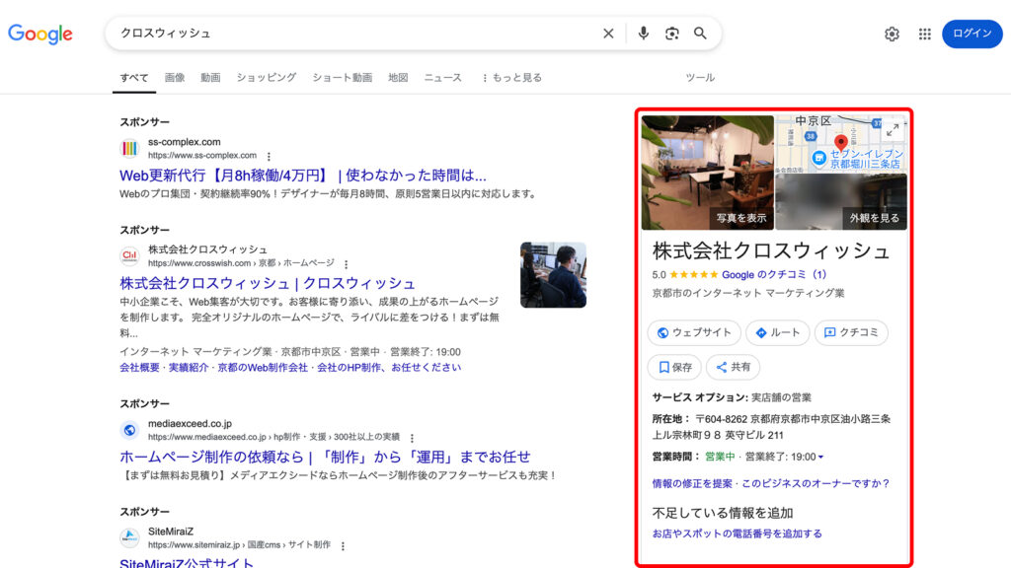The height and width of the screenshot is (568, 1011).
Task: Open the 実績紹介 sitelink
Action: [189, 368]
